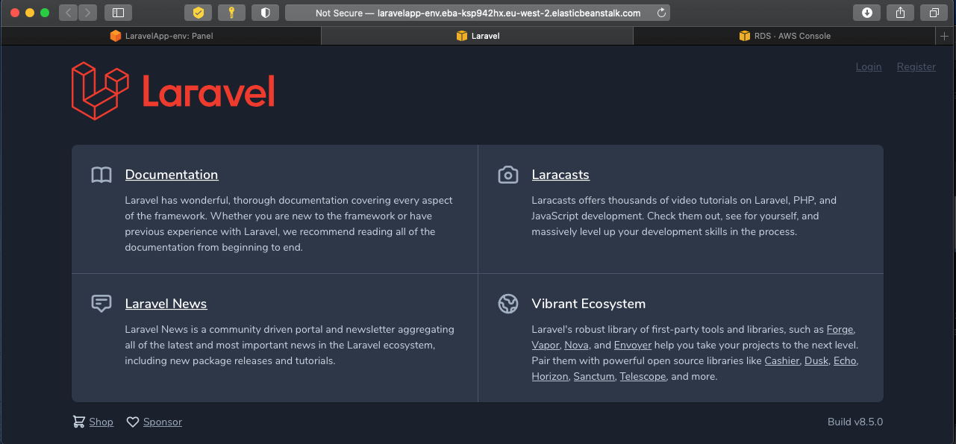The height and width of the screenshot is (444, 956).
Task: Open the Register link
Action: click(916, 67)
